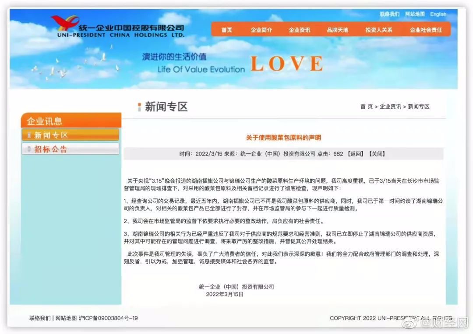Click the 【返回】 link

pyautogui.click(x=356, y=154)
